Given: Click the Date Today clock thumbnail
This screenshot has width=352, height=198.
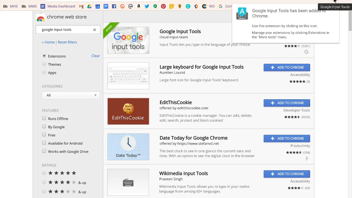Looking at the screenshot, I should coord(128,147).
